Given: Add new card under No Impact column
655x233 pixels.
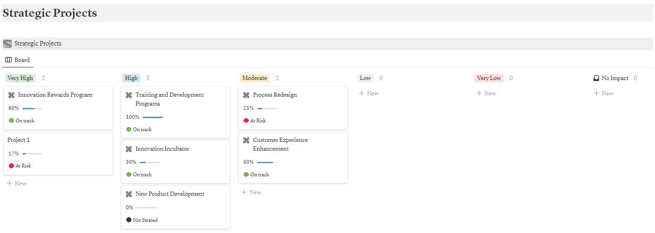Looking at the screenshot, I should point(604,93).
